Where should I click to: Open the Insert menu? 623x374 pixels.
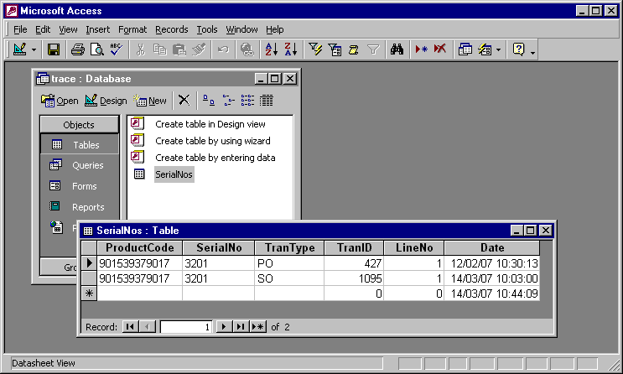(98, 29)
